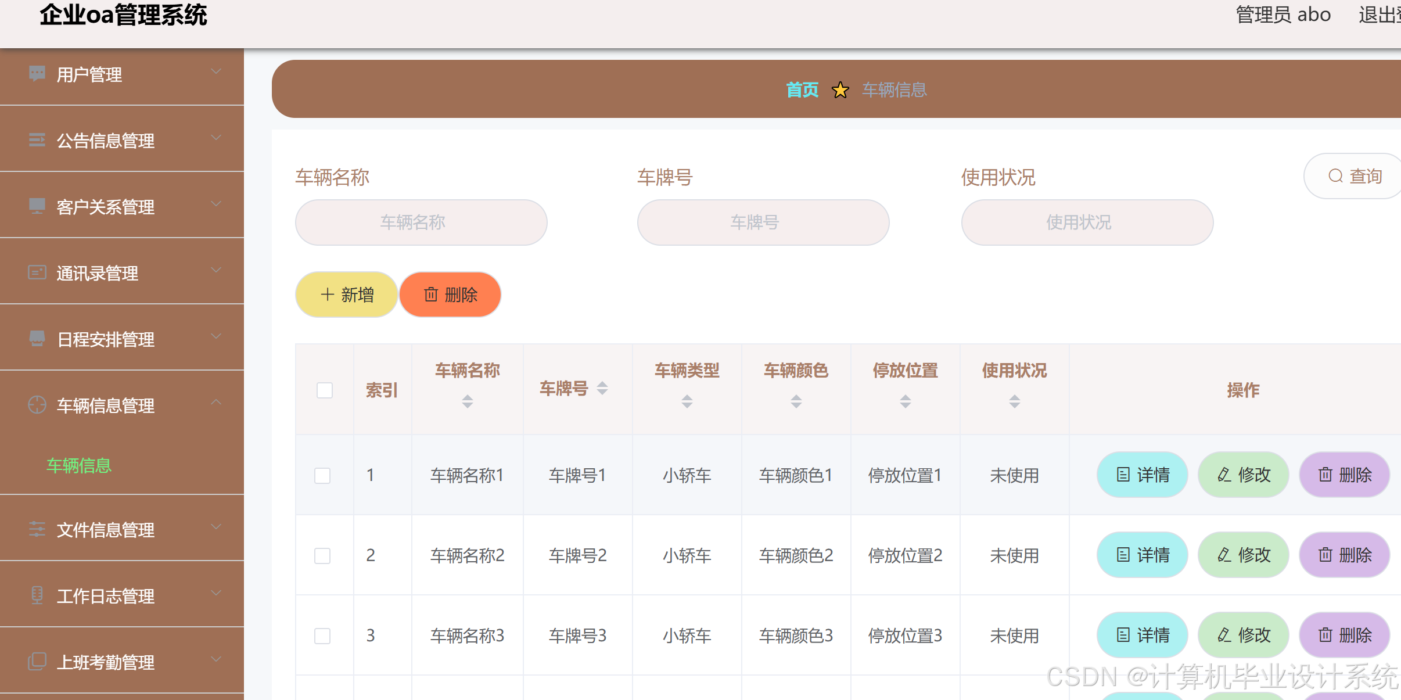1401x700 pixels.
Task: Click the 新增 button
Action: click(346, 295)
